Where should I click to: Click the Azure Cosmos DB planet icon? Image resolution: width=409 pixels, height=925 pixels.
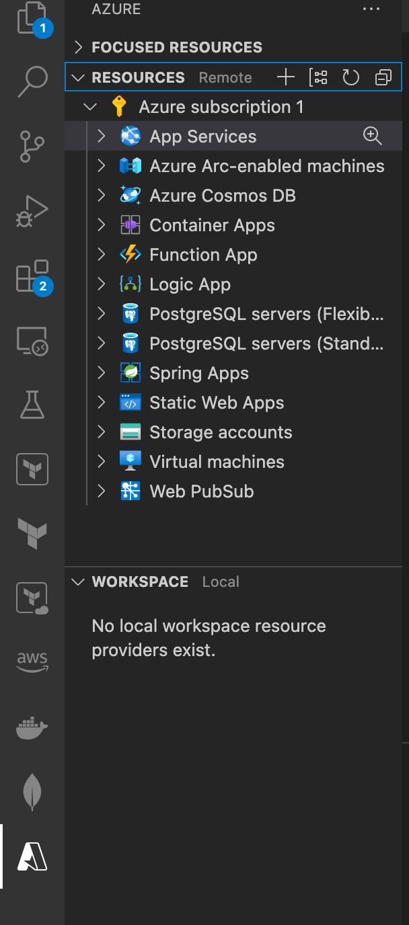tap(131, 196)
